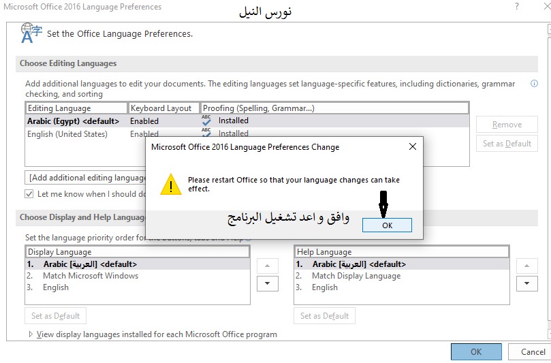Click the Editing Language column header
Viewport: 551px width, 363px height.
tap(76, 108)
